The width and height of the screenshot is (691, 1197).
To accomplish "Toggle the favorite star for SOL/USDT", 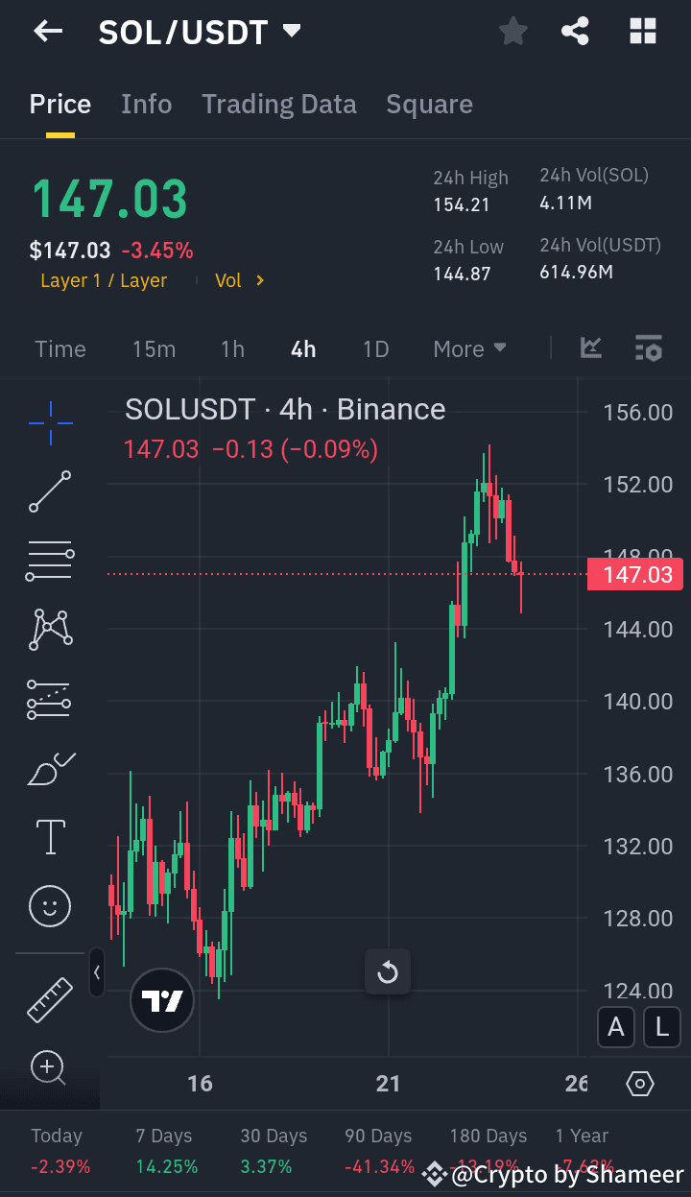I will [x=512, y=31].
